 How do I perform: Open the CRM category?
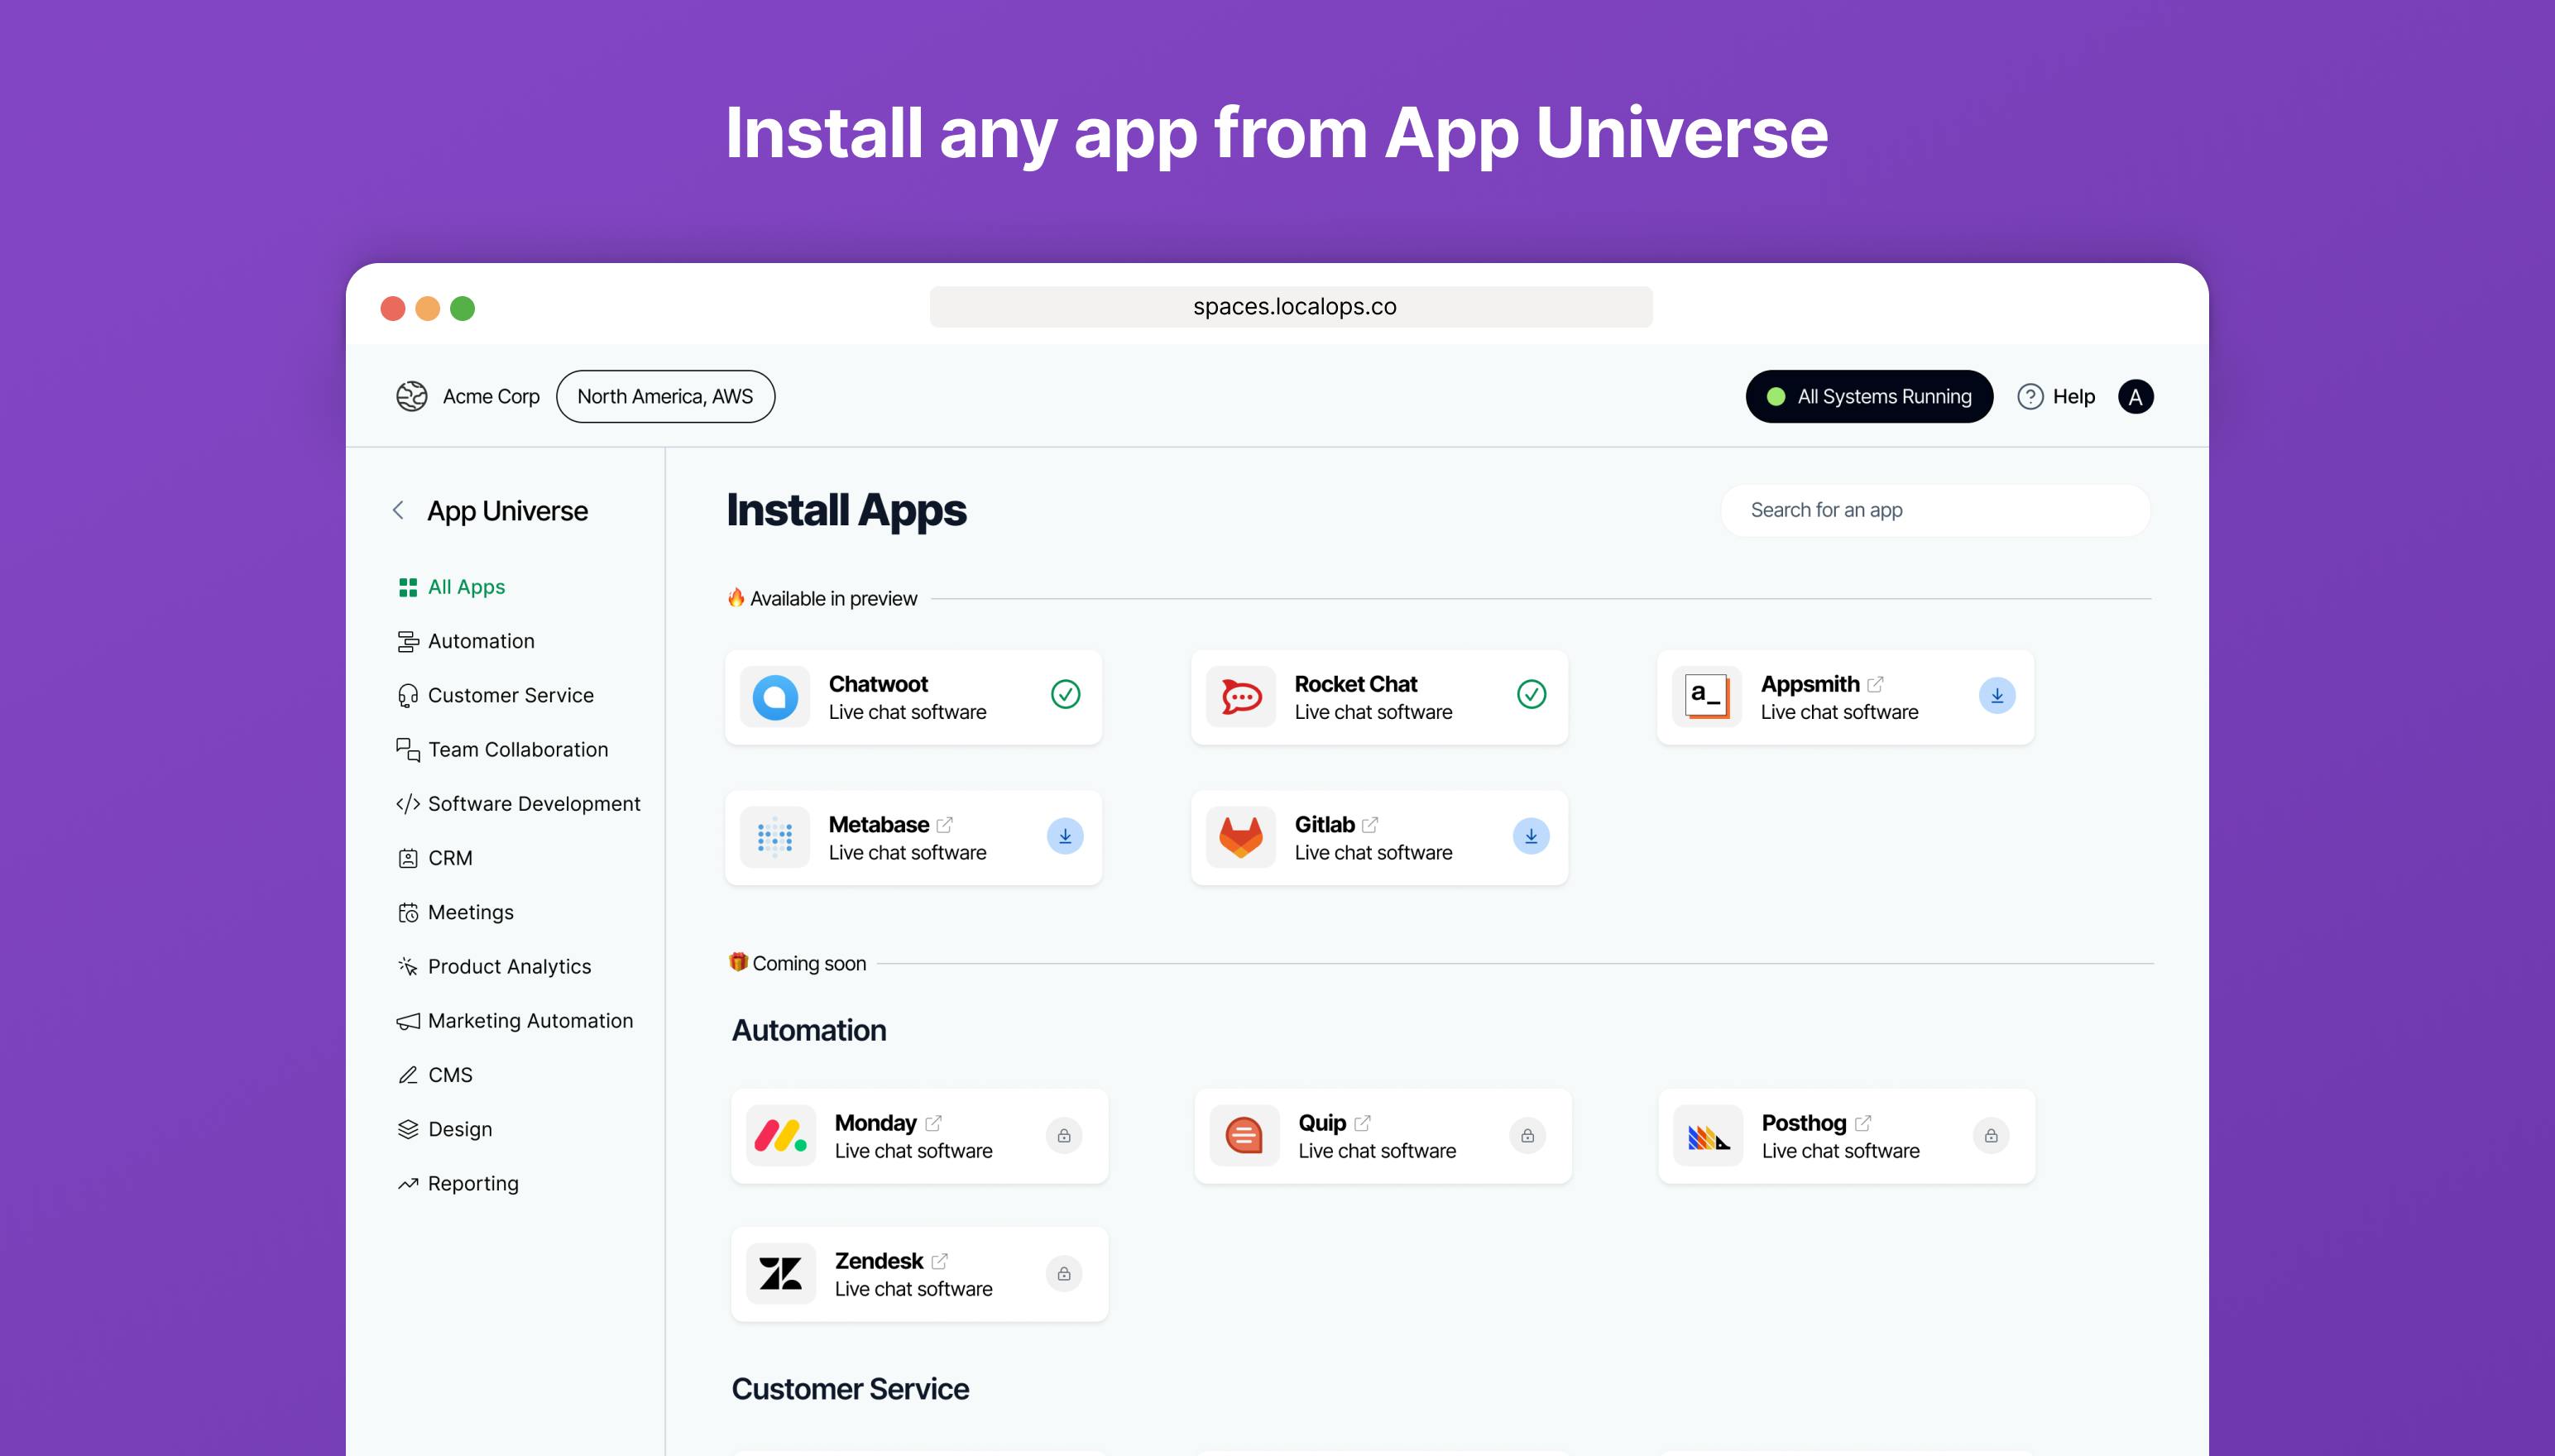(435, 858)
